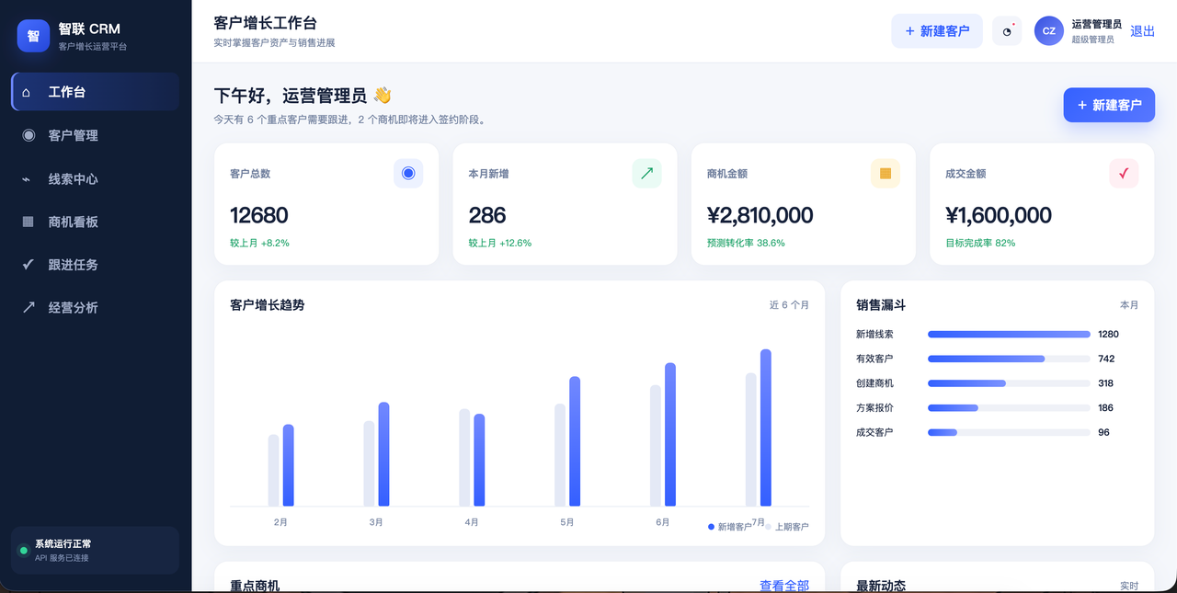Click the green arrow icon on 本月新增 card
Viewport: 1177px width, 593px height.
(647, 173)
